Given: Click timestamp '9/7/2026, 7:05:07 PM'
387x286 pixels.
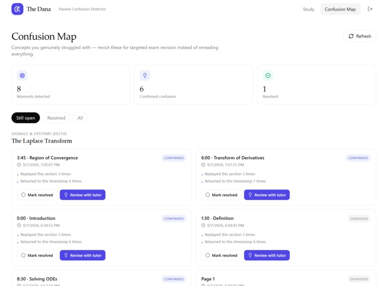Looking at the screenshot, I should (x=41, y=165).
